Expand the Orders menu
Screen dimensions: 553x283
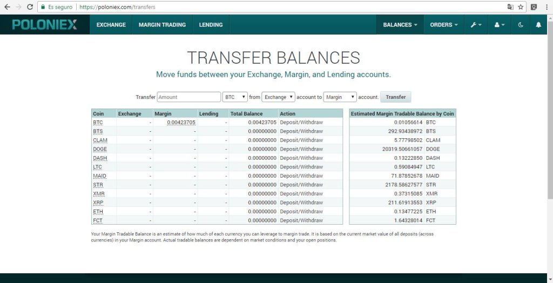444,25
